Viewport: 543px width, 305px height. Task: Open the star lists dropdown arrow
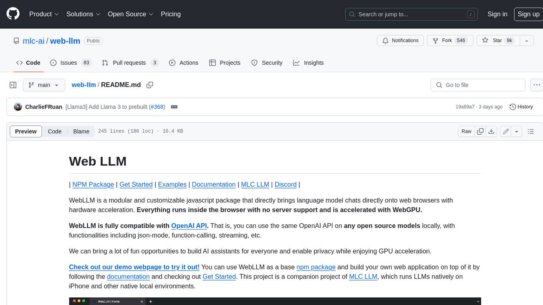[526, 41]
